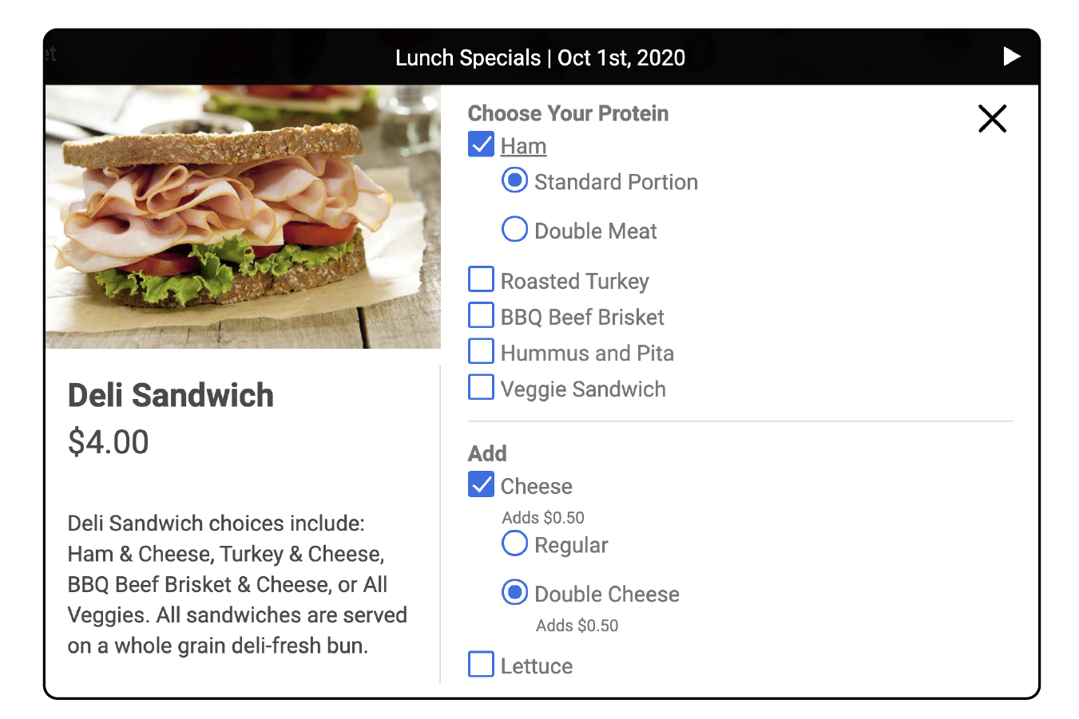
Task: Click the Ham underlined label
Action: (523, 146)
